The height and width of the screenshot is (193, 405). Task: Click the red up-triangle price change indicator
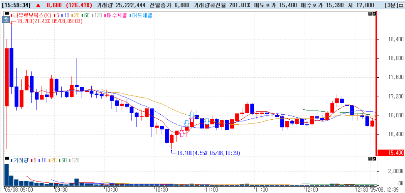pos(38,5)
